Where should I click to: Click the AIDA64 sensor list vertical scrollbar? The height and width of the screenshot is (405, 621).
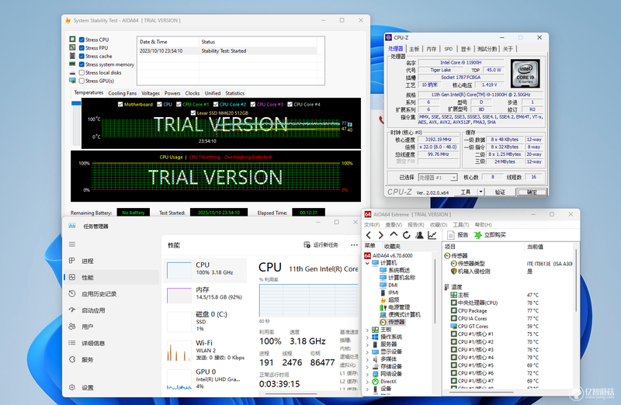576,317
